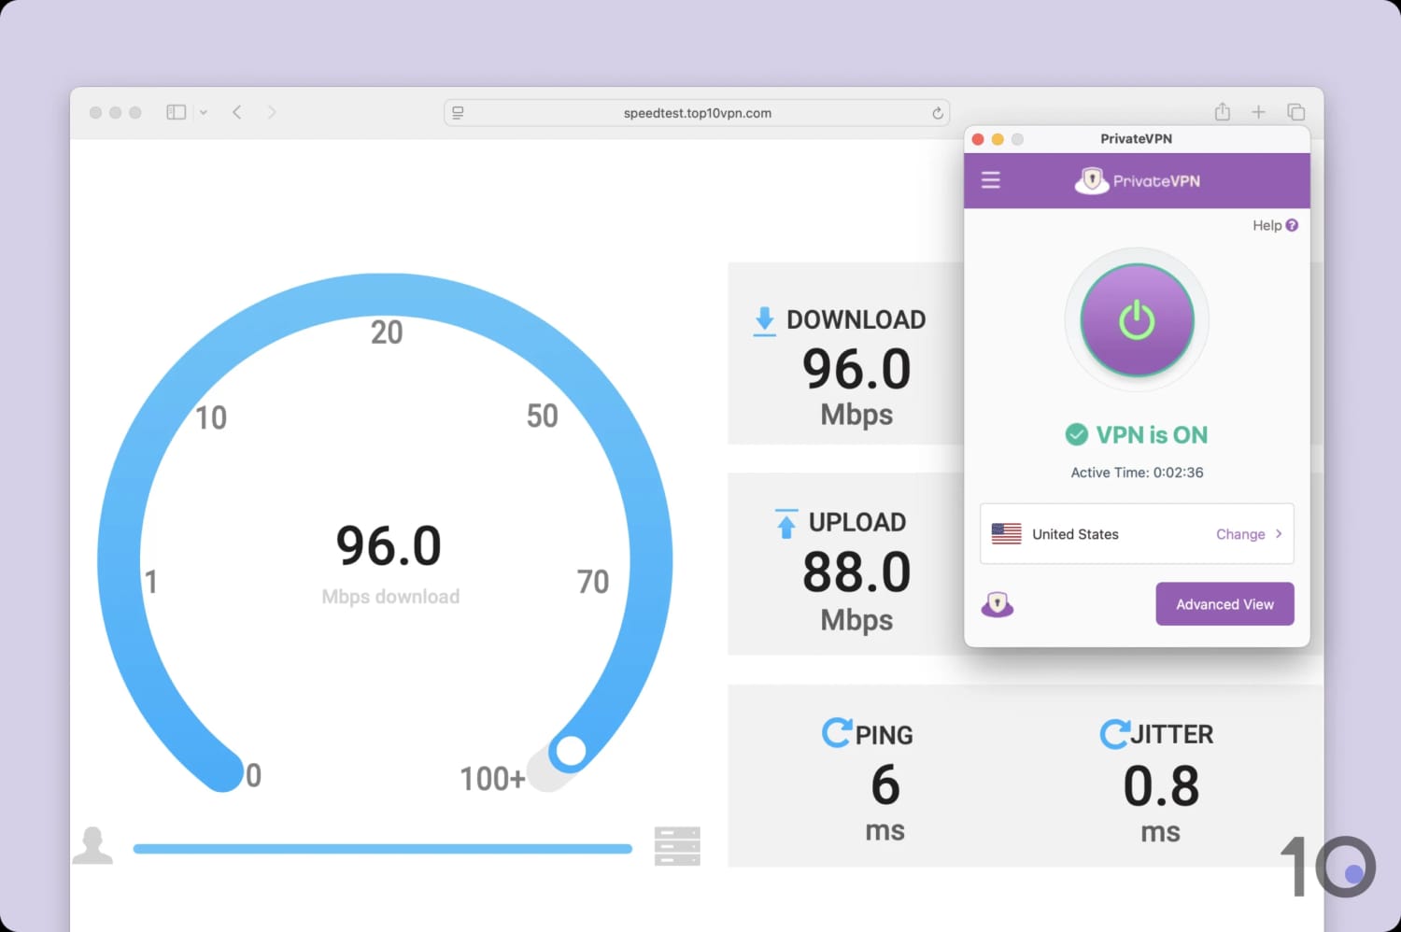This screenshot has width=1401, height=932.
Task: Click the user silhouette icon
Action: pyautogui.click(x=92, y=845)
